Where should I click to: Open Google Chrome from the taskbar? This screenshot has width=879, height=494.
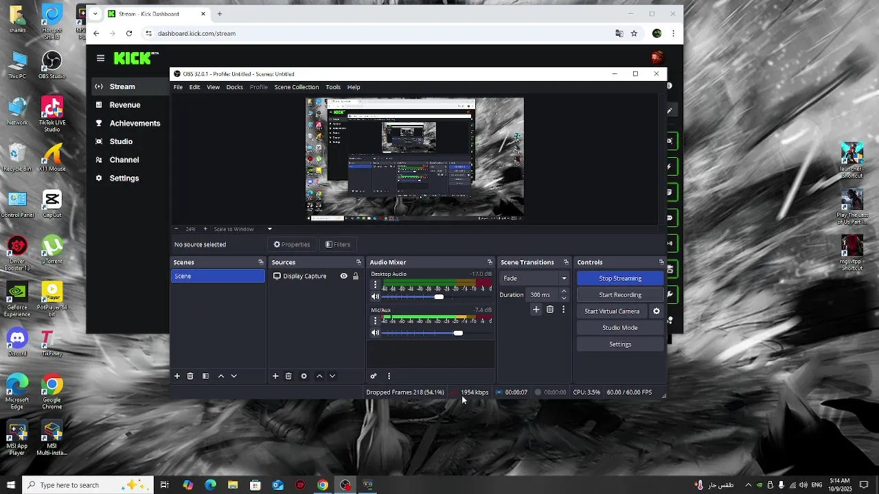pyautogui.click(x=323, y=485)
